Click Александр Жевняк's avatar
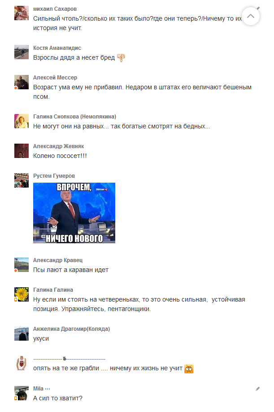The height and width of the screenshot is (412, 274). click(x=21, y=151)
